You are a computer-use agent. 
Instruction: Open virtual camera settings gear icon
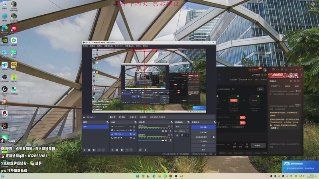[214, 137]
